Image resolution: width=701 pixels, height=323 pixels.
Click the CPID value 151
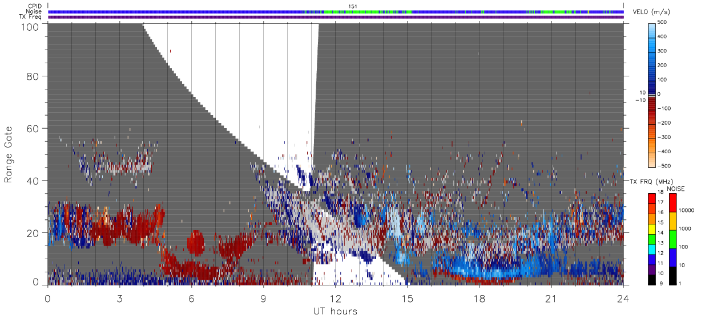352,6
